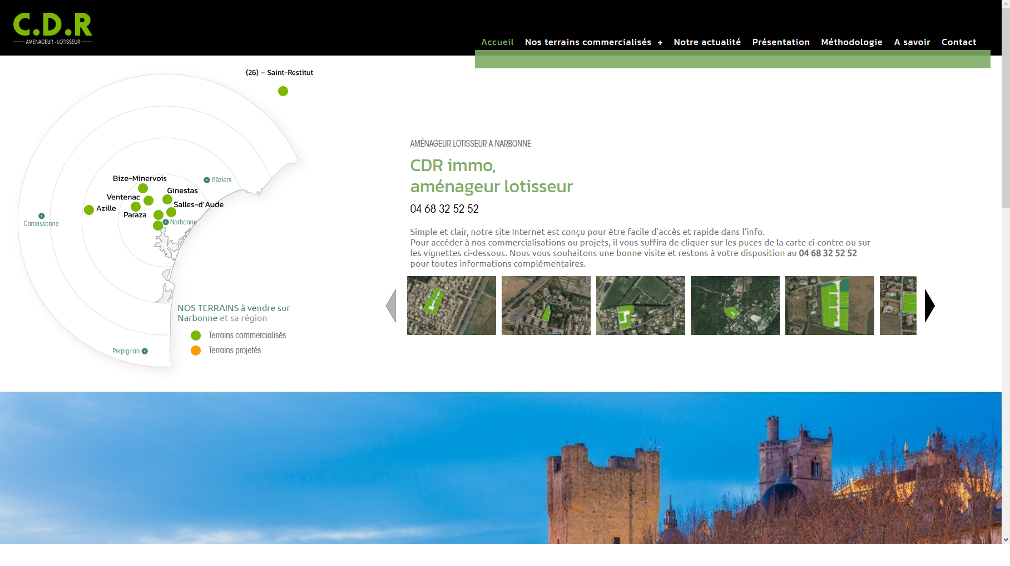Click the Ginestas green map marker

(167, 199)
